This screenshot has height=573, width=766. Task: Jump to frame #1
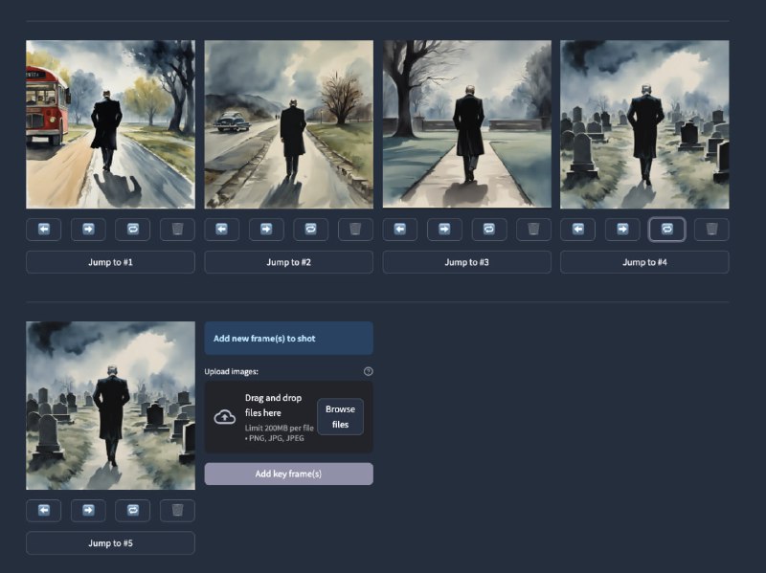click(x=110, y=261)
